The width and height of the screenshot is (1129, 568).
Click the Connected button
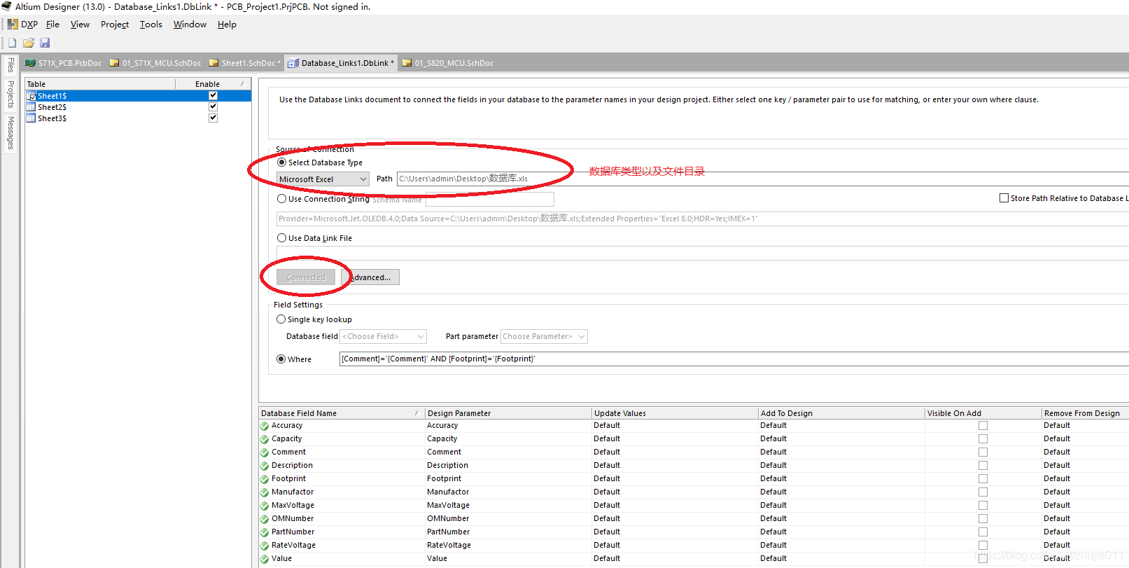click(x=306, y=277)
